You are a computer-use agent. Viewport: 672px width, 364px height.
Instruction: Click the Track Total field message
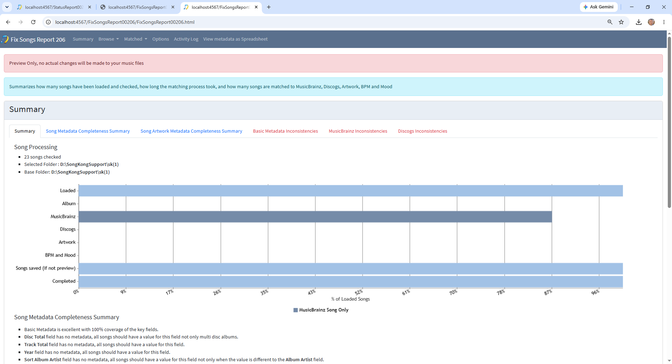click(104, 345)
